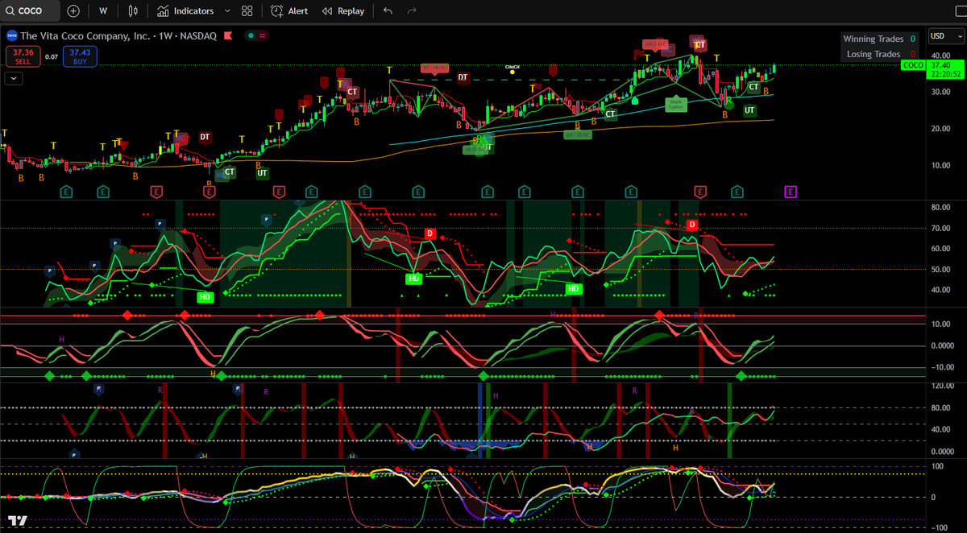Image resolution: width=967 pixels, height=533 pixels.
Task: Click the -10.00 axis label
Action: (941, 368)
